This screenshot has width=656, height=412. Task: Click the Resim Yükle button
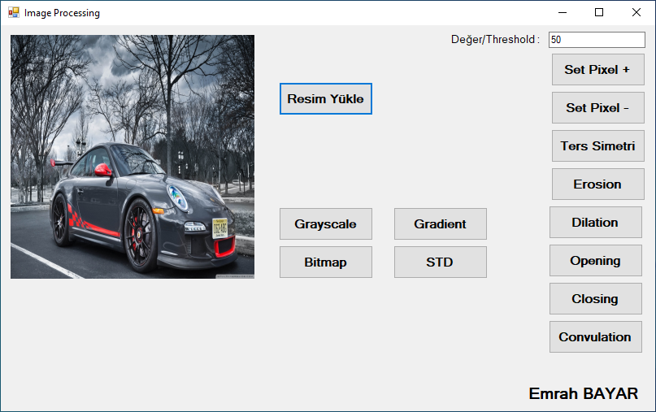[x=325, y=98]
